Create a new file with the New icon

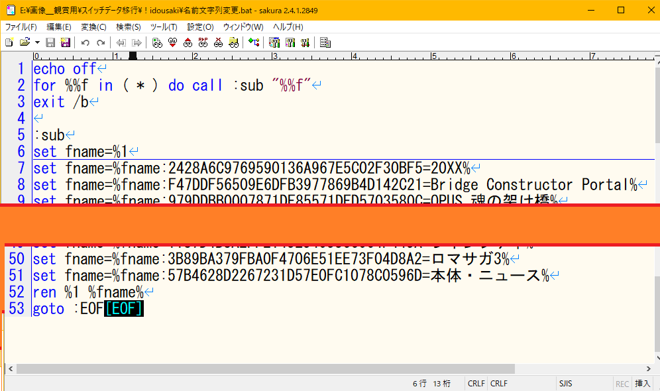[9, 42]
